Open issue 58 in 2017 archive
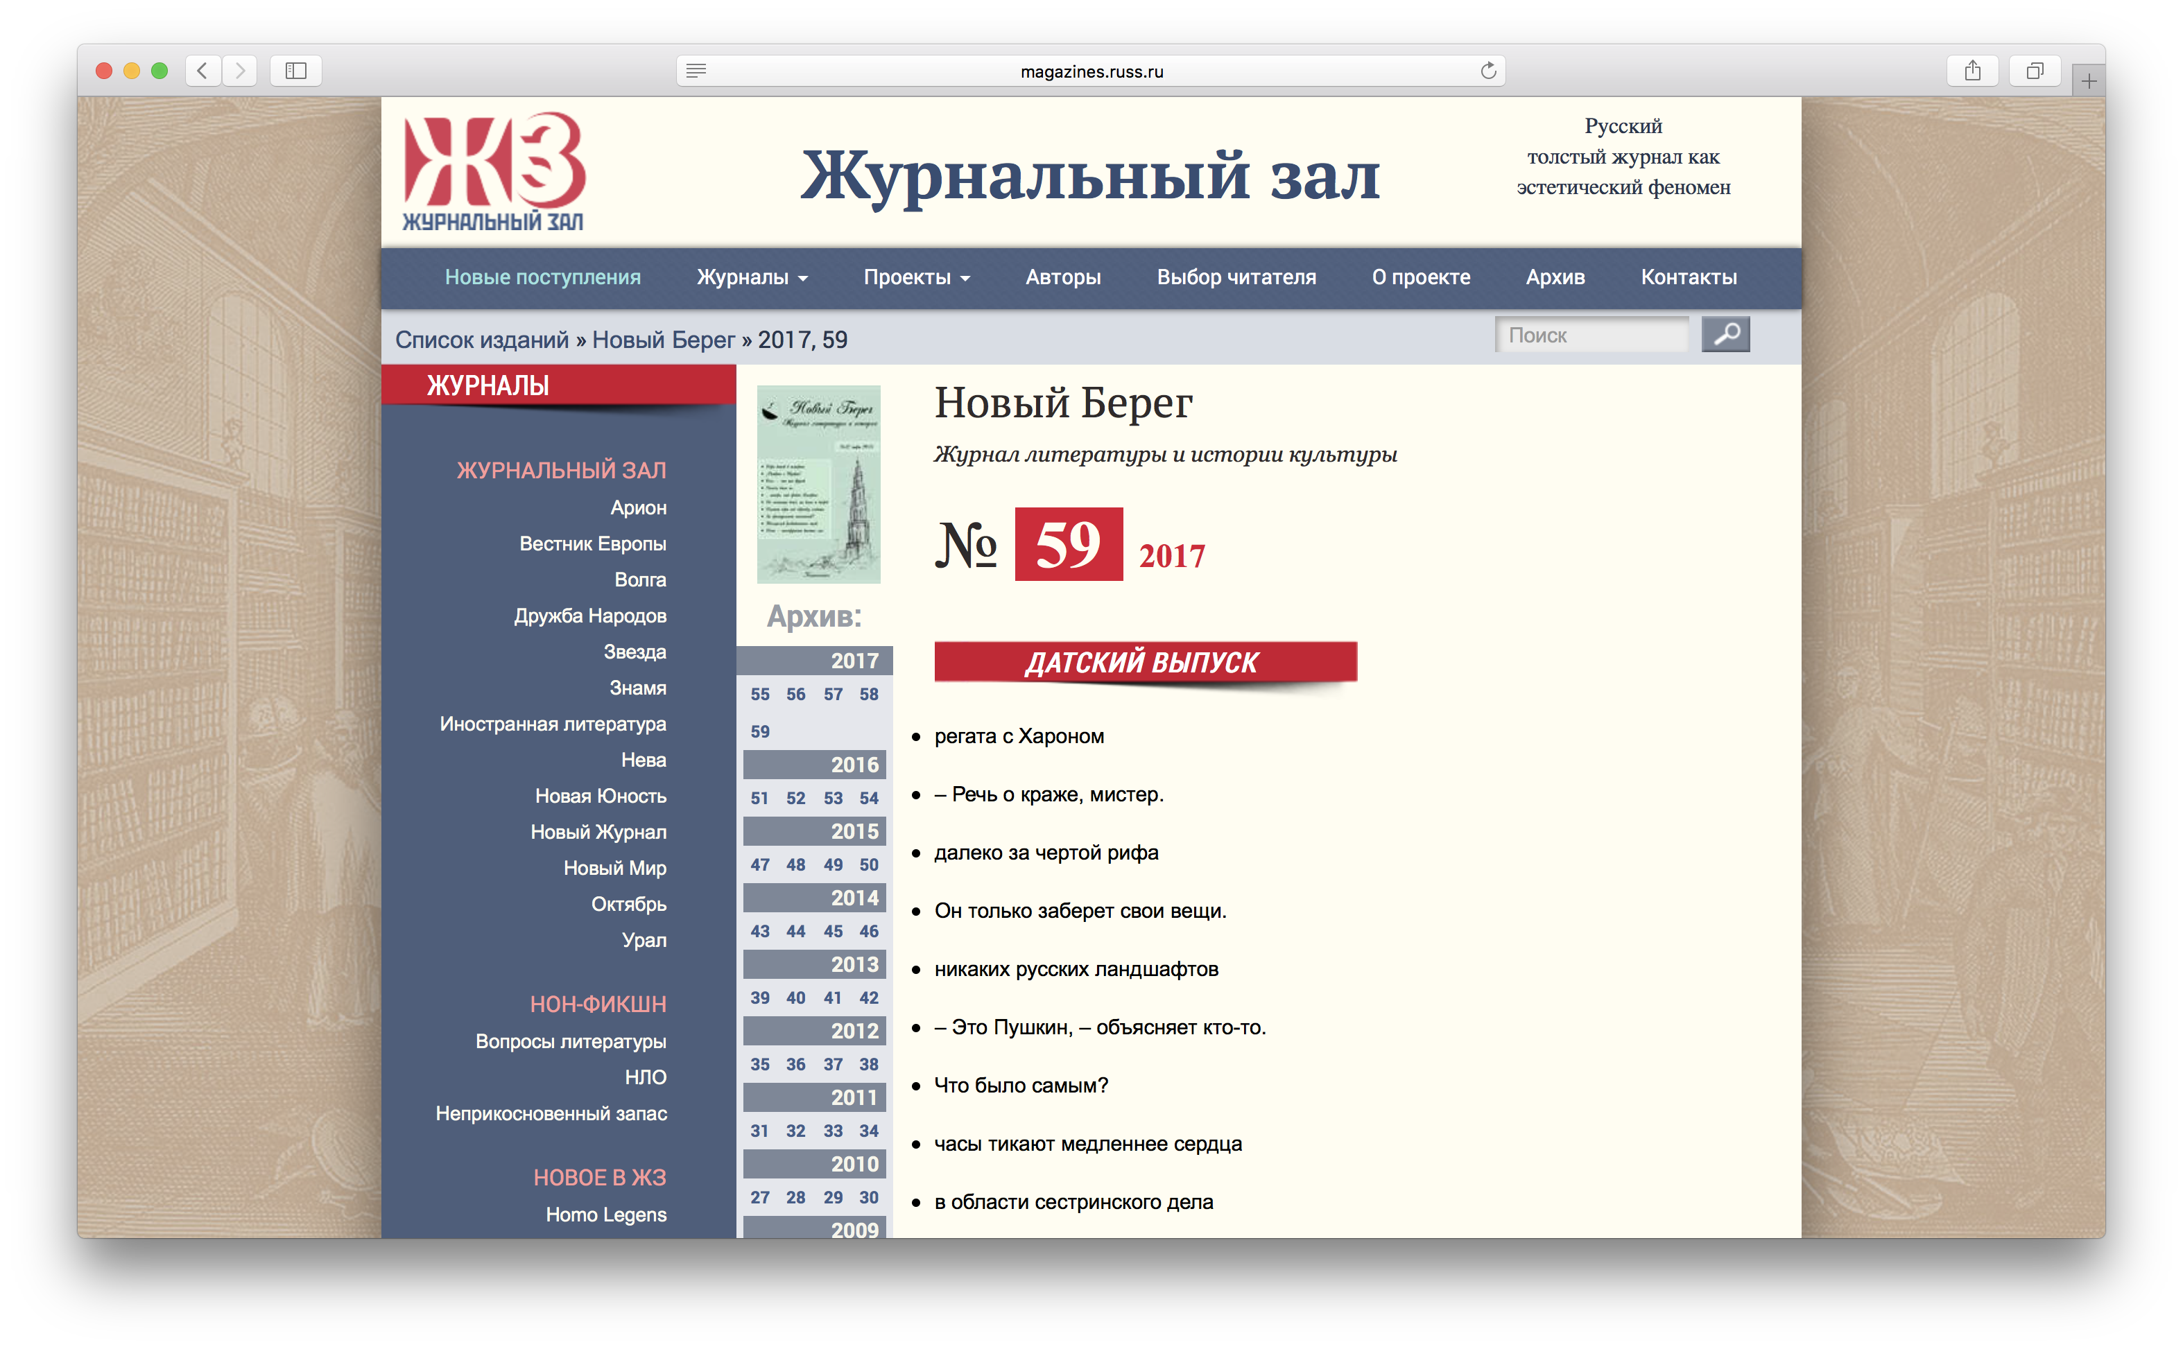Viewport: 2183px width, 1349px height. pyautogui.click(x=868, y=694)
